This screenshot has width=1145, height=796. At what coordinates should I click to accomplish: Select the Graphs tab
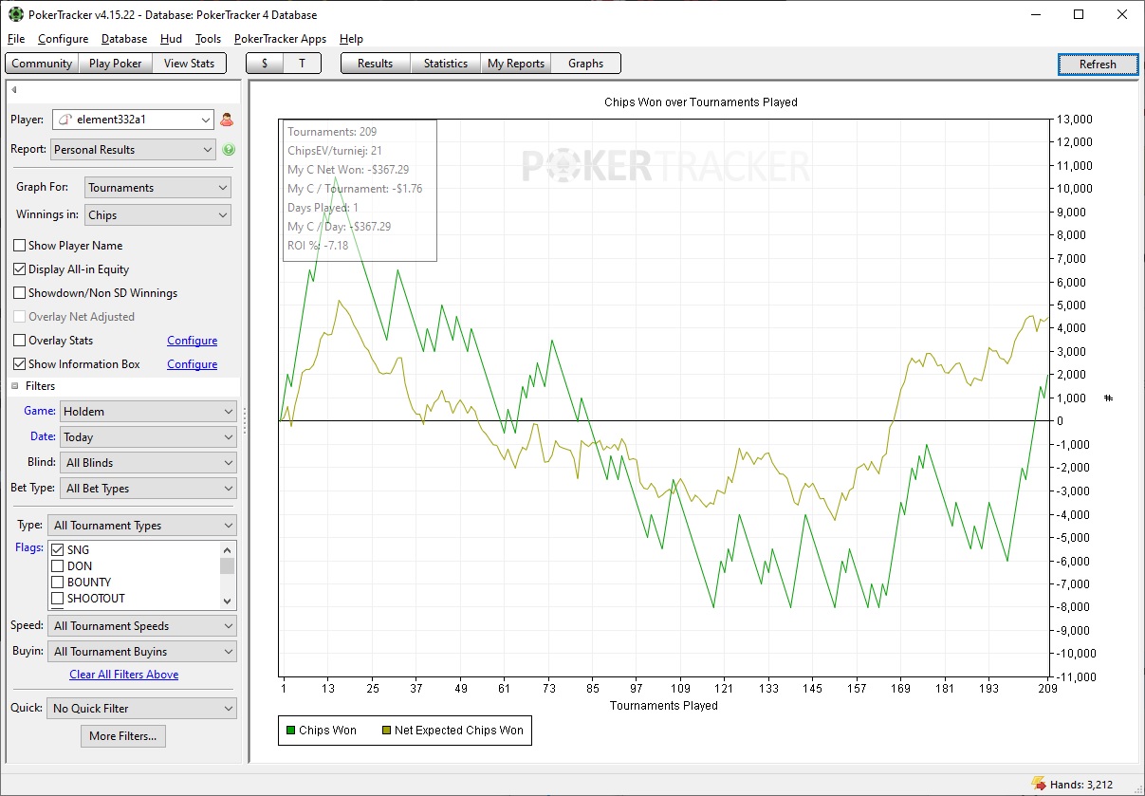pos(585,64)
